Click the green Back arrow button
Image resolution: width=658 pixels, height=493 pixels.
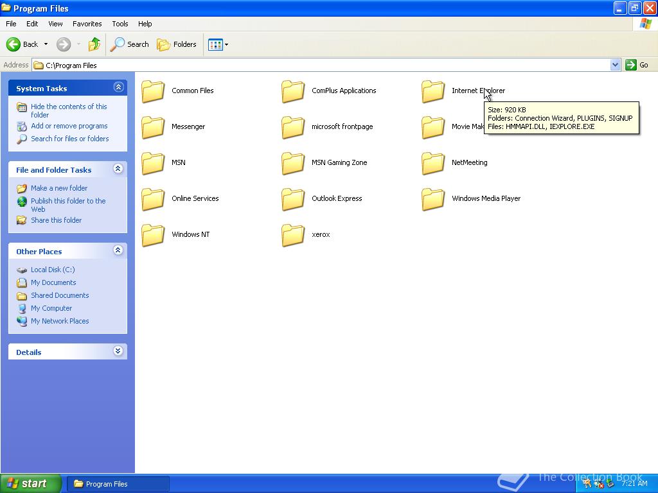(13, 44)
